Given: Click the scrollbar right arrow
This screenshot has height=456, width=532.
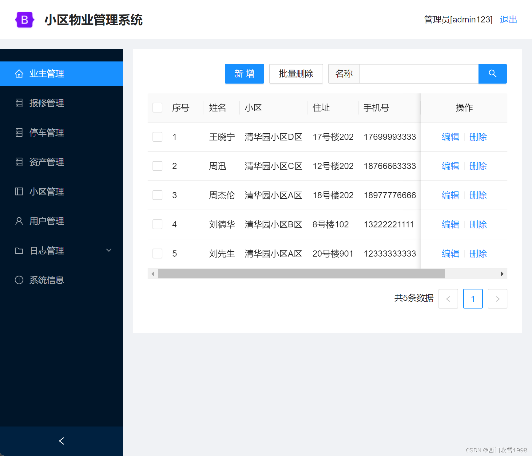Looking at the screenshot, I should tap(502, 274).
